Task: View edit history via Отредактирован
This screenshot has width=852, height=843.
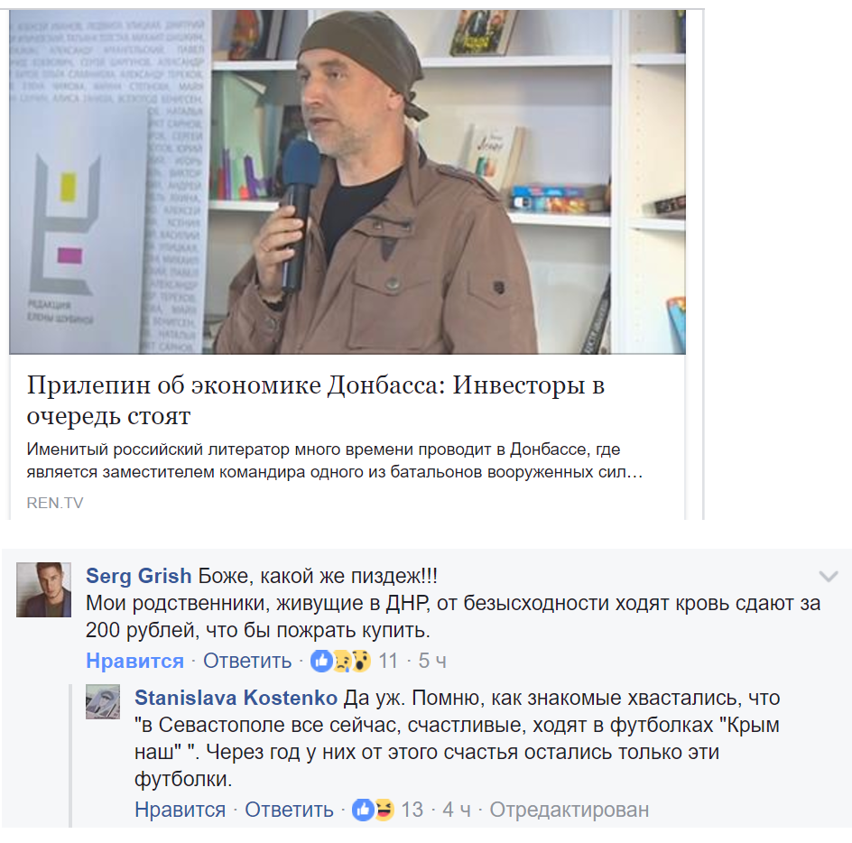Action: coord(570,810)
